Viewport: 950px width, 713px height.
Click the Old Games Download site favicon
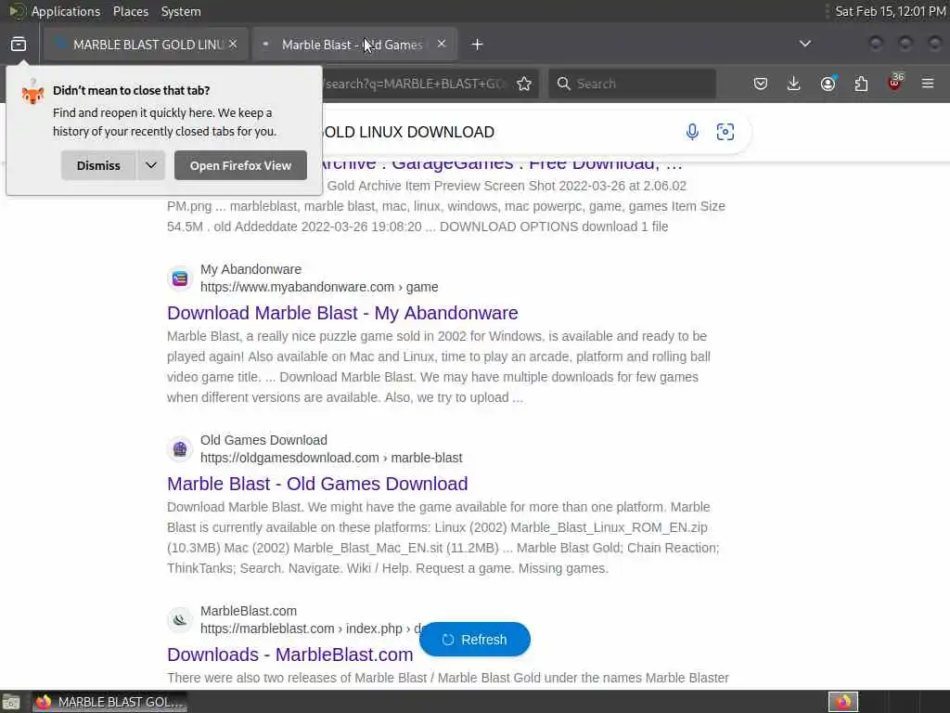180,449
